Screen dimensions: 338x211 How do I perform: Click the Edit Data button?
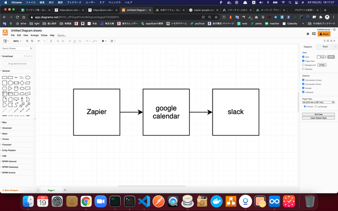pyautogui.click(x=318, y=115)
